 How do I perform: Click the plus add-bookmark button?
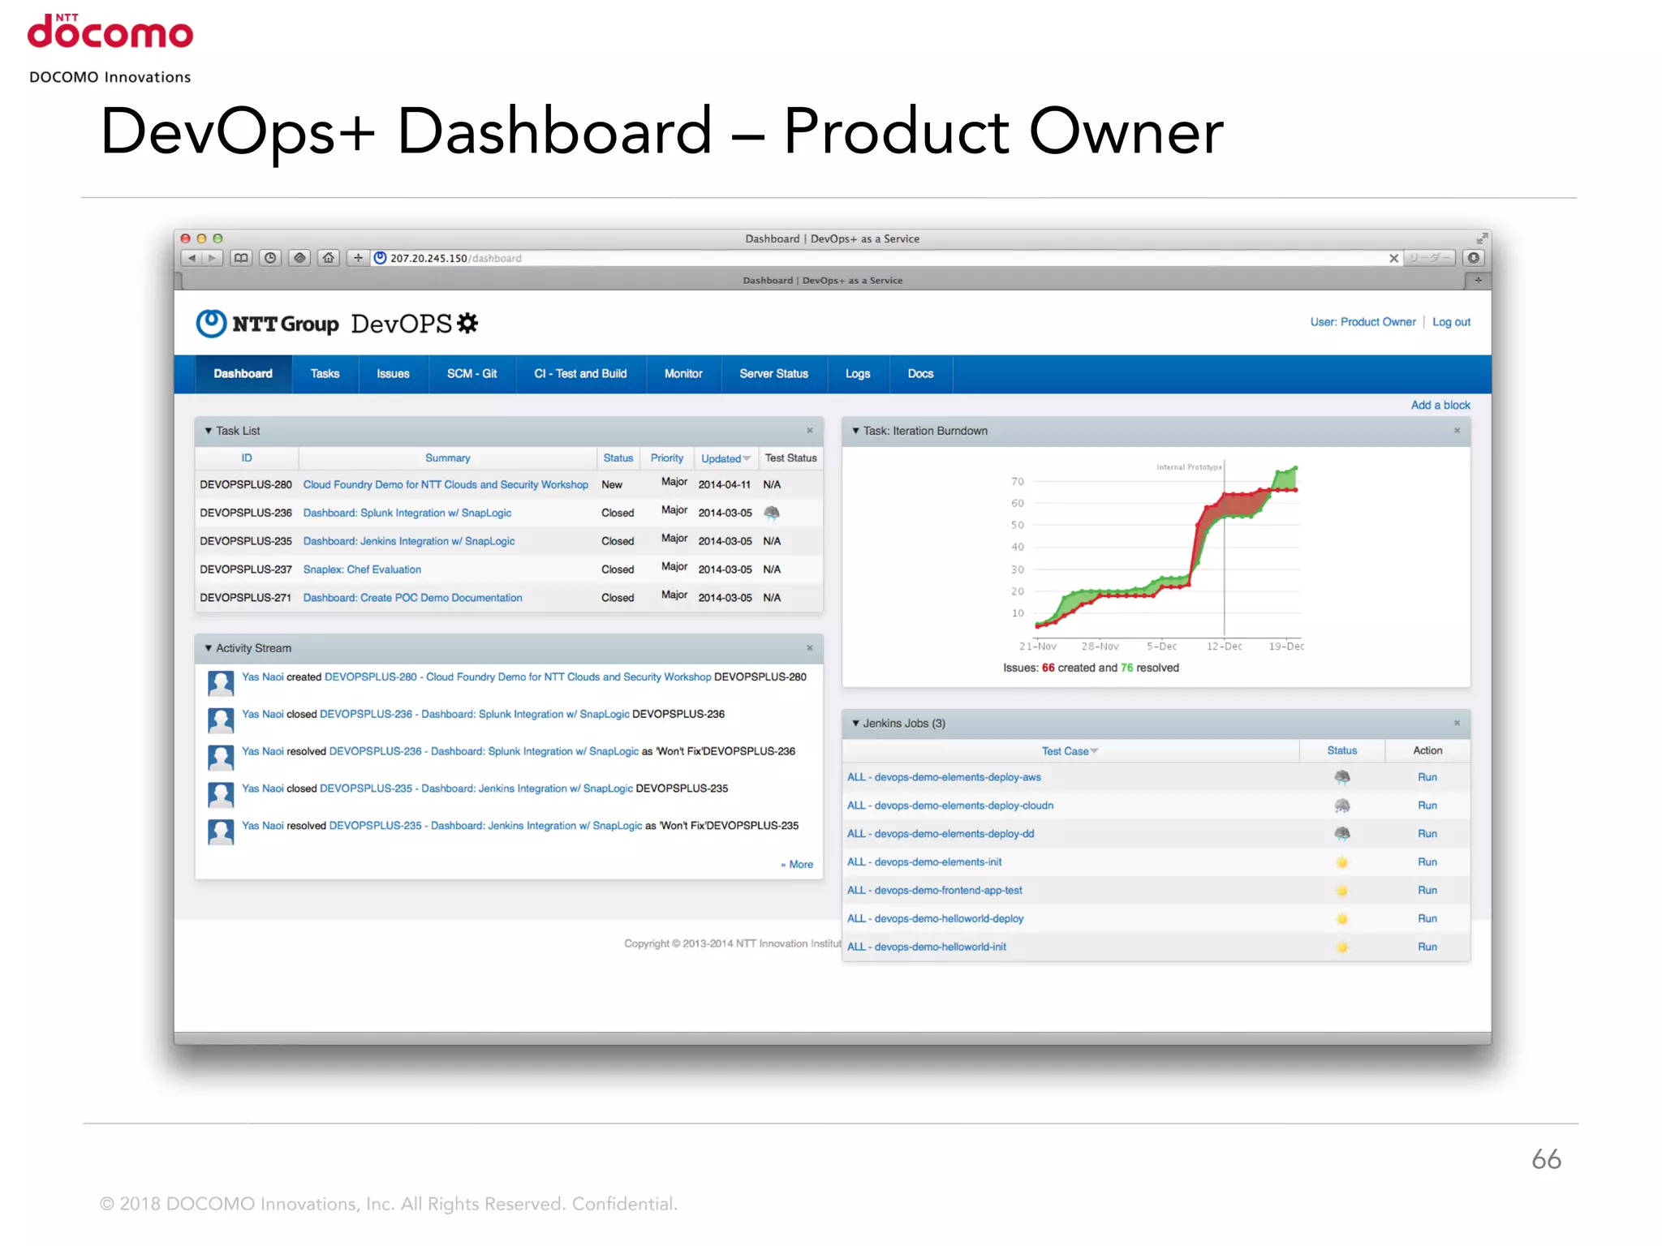click(358, 258)
